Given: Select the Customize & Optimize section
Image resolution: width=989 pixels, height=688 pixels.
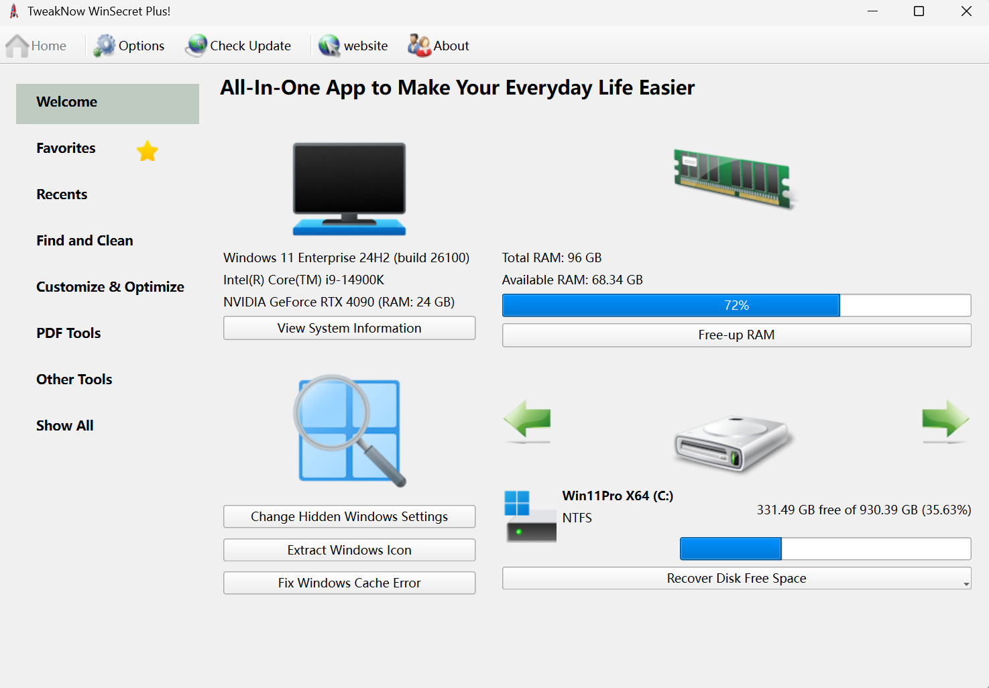Looking at the screenshot, I should click(x=110, y=287).
